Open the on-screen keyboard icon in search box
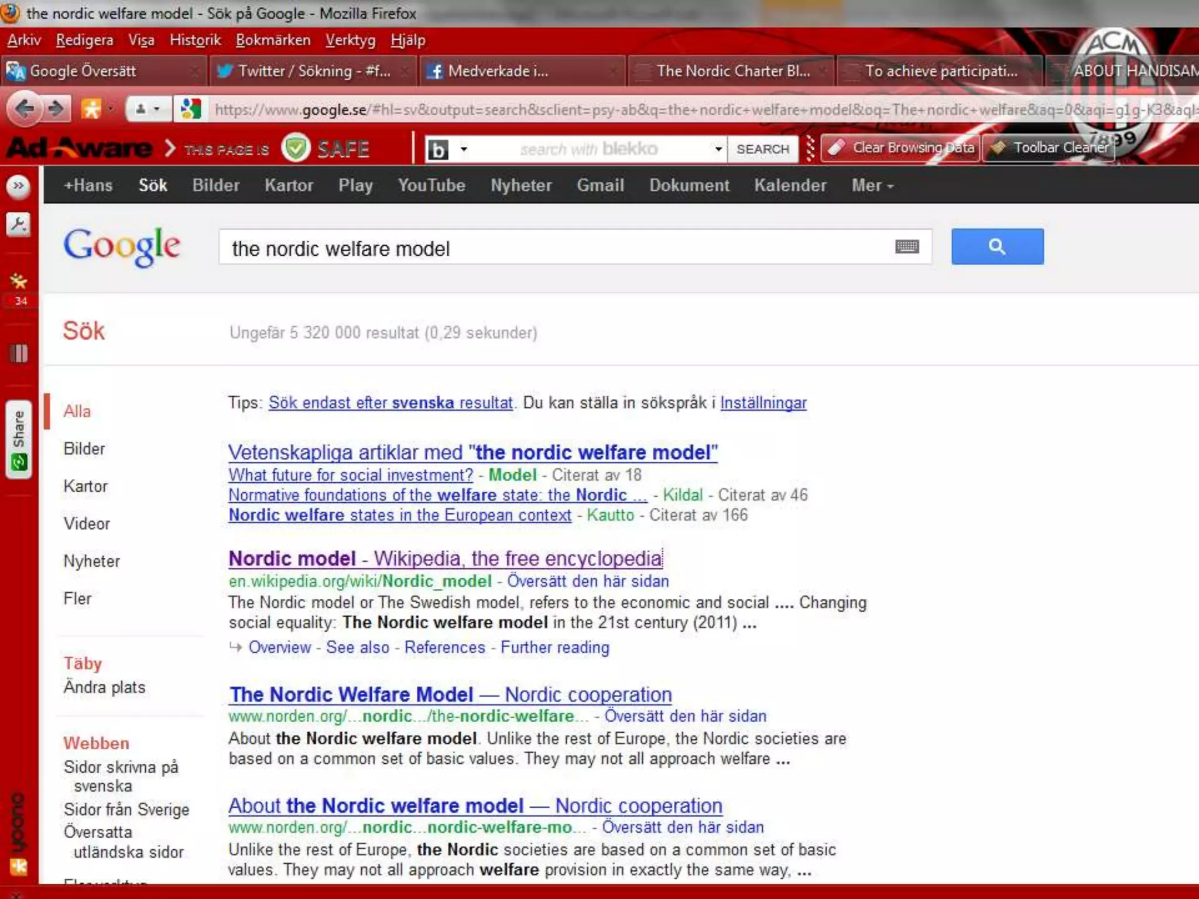The width and height of the screenshot is (1199, 899). [907, 247]
